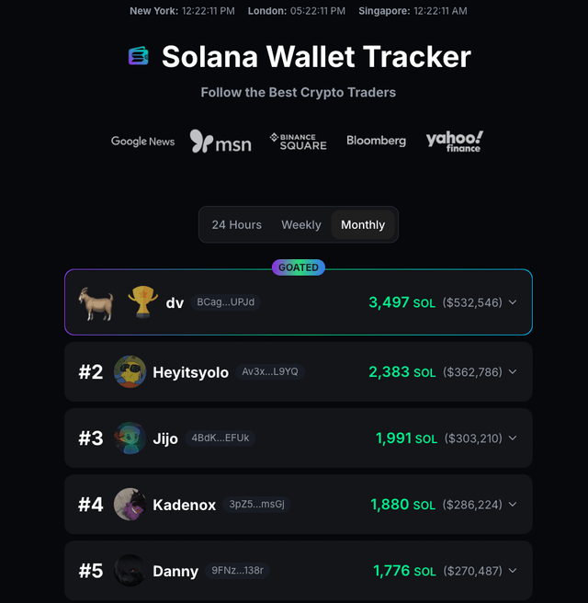
Task: Click Jijo's avatar picture
Action: pyautogui.click(x=130, y=438)
